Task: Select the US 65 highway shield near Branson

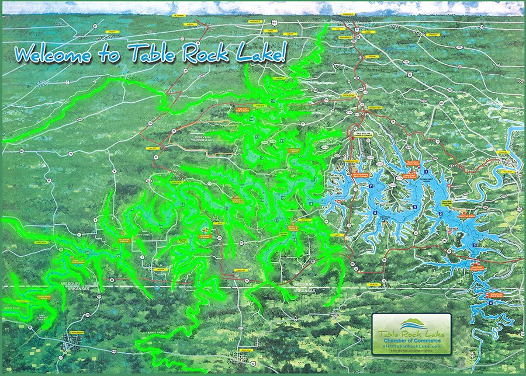Action: pos(519,208)
